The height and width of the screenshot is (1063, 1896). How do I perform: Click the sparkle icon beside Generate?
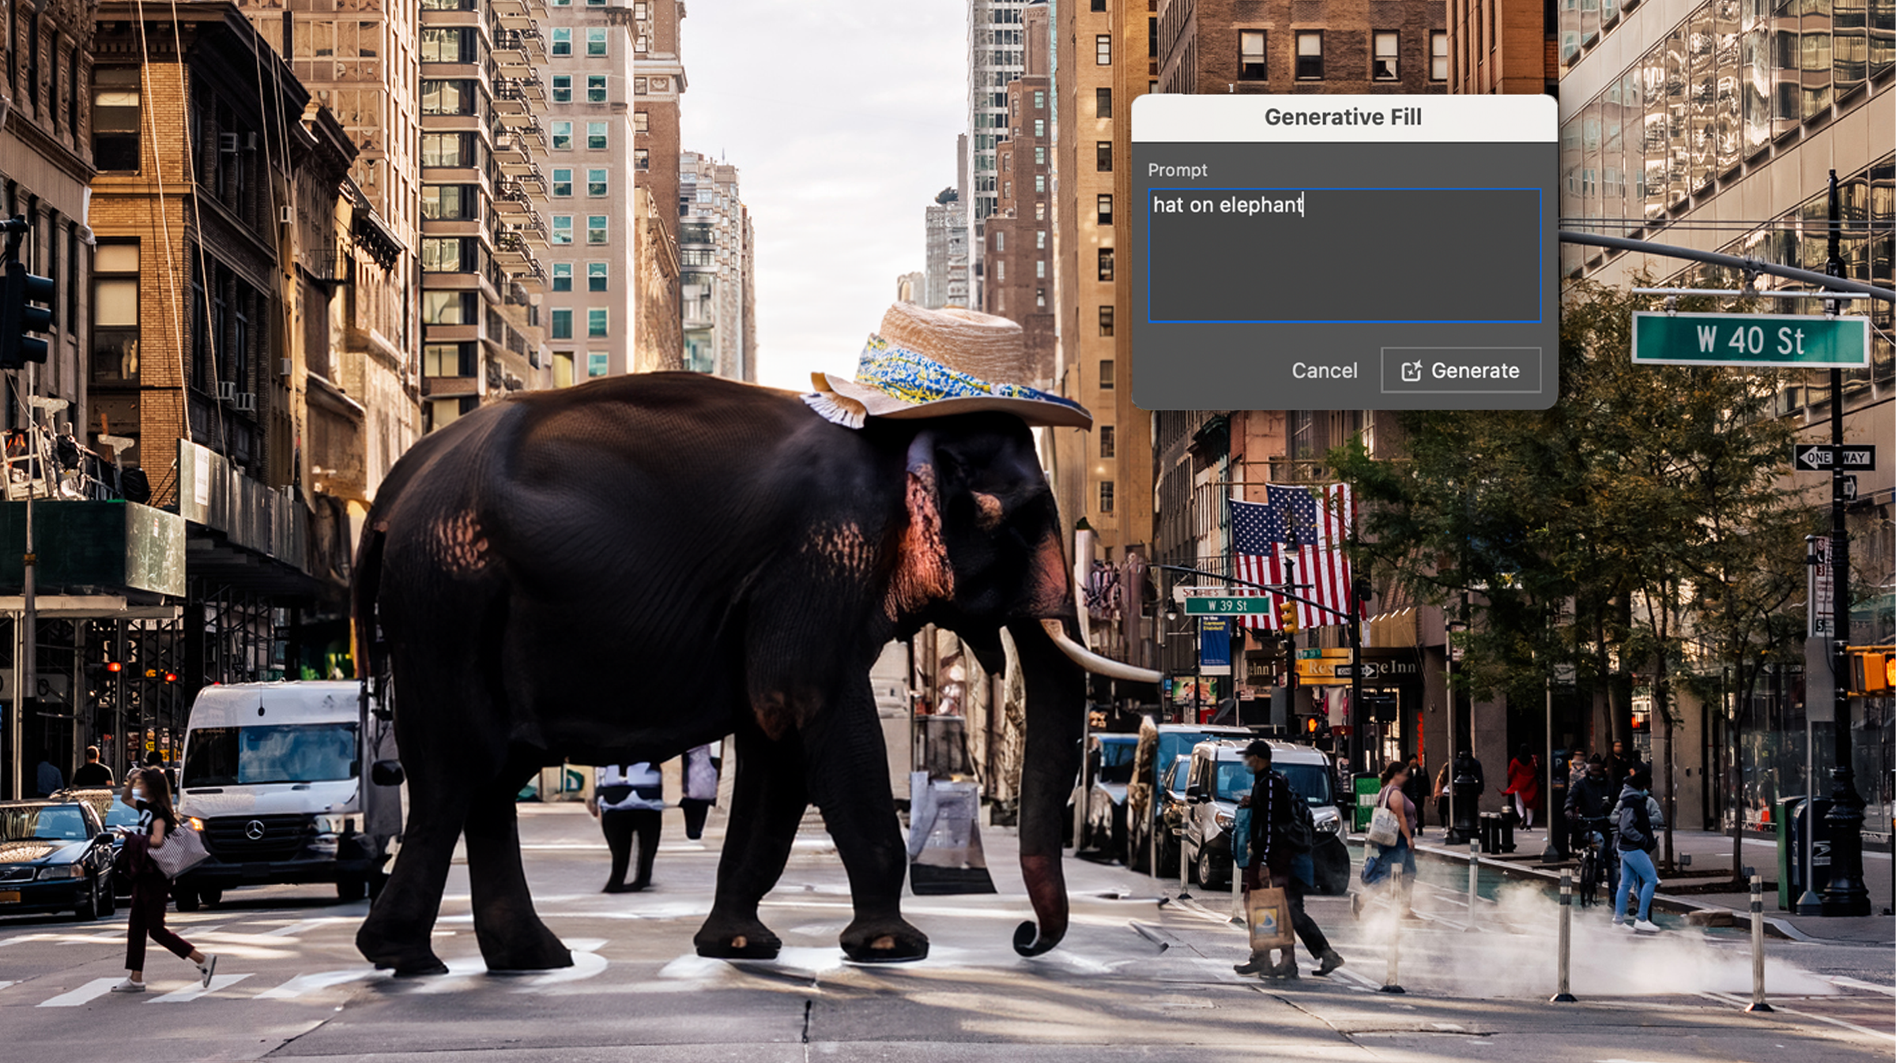pos(1411,370)
